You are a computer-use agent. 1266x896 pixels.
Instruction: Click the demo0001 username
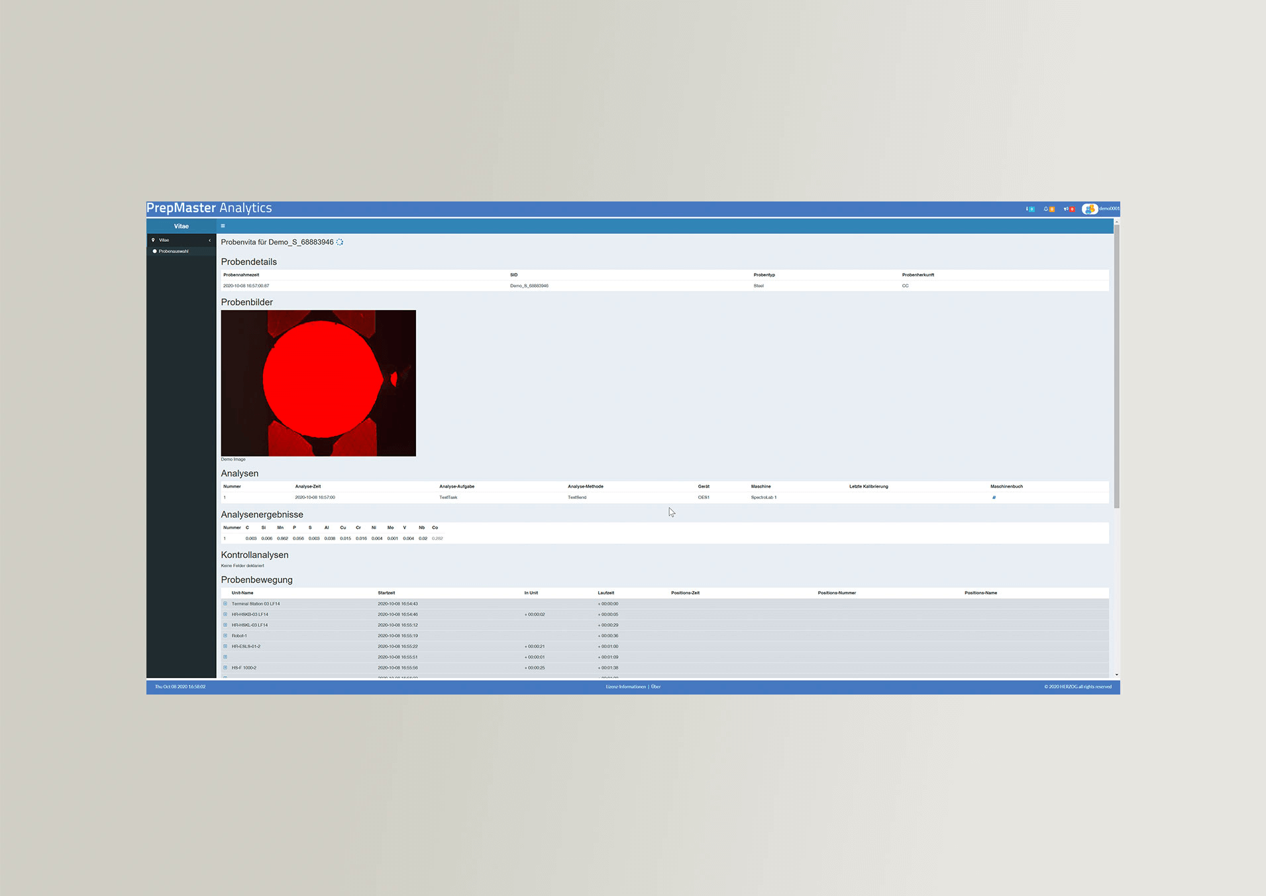(x=1110, y=209)
